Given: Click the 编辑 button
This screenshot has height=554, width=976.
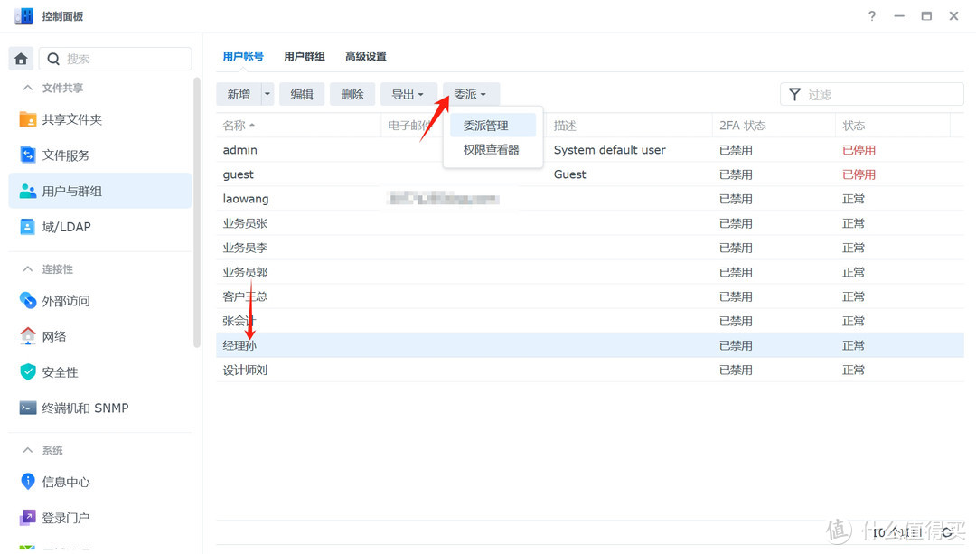Looking at the screenshot, I should tap(302, 94).
